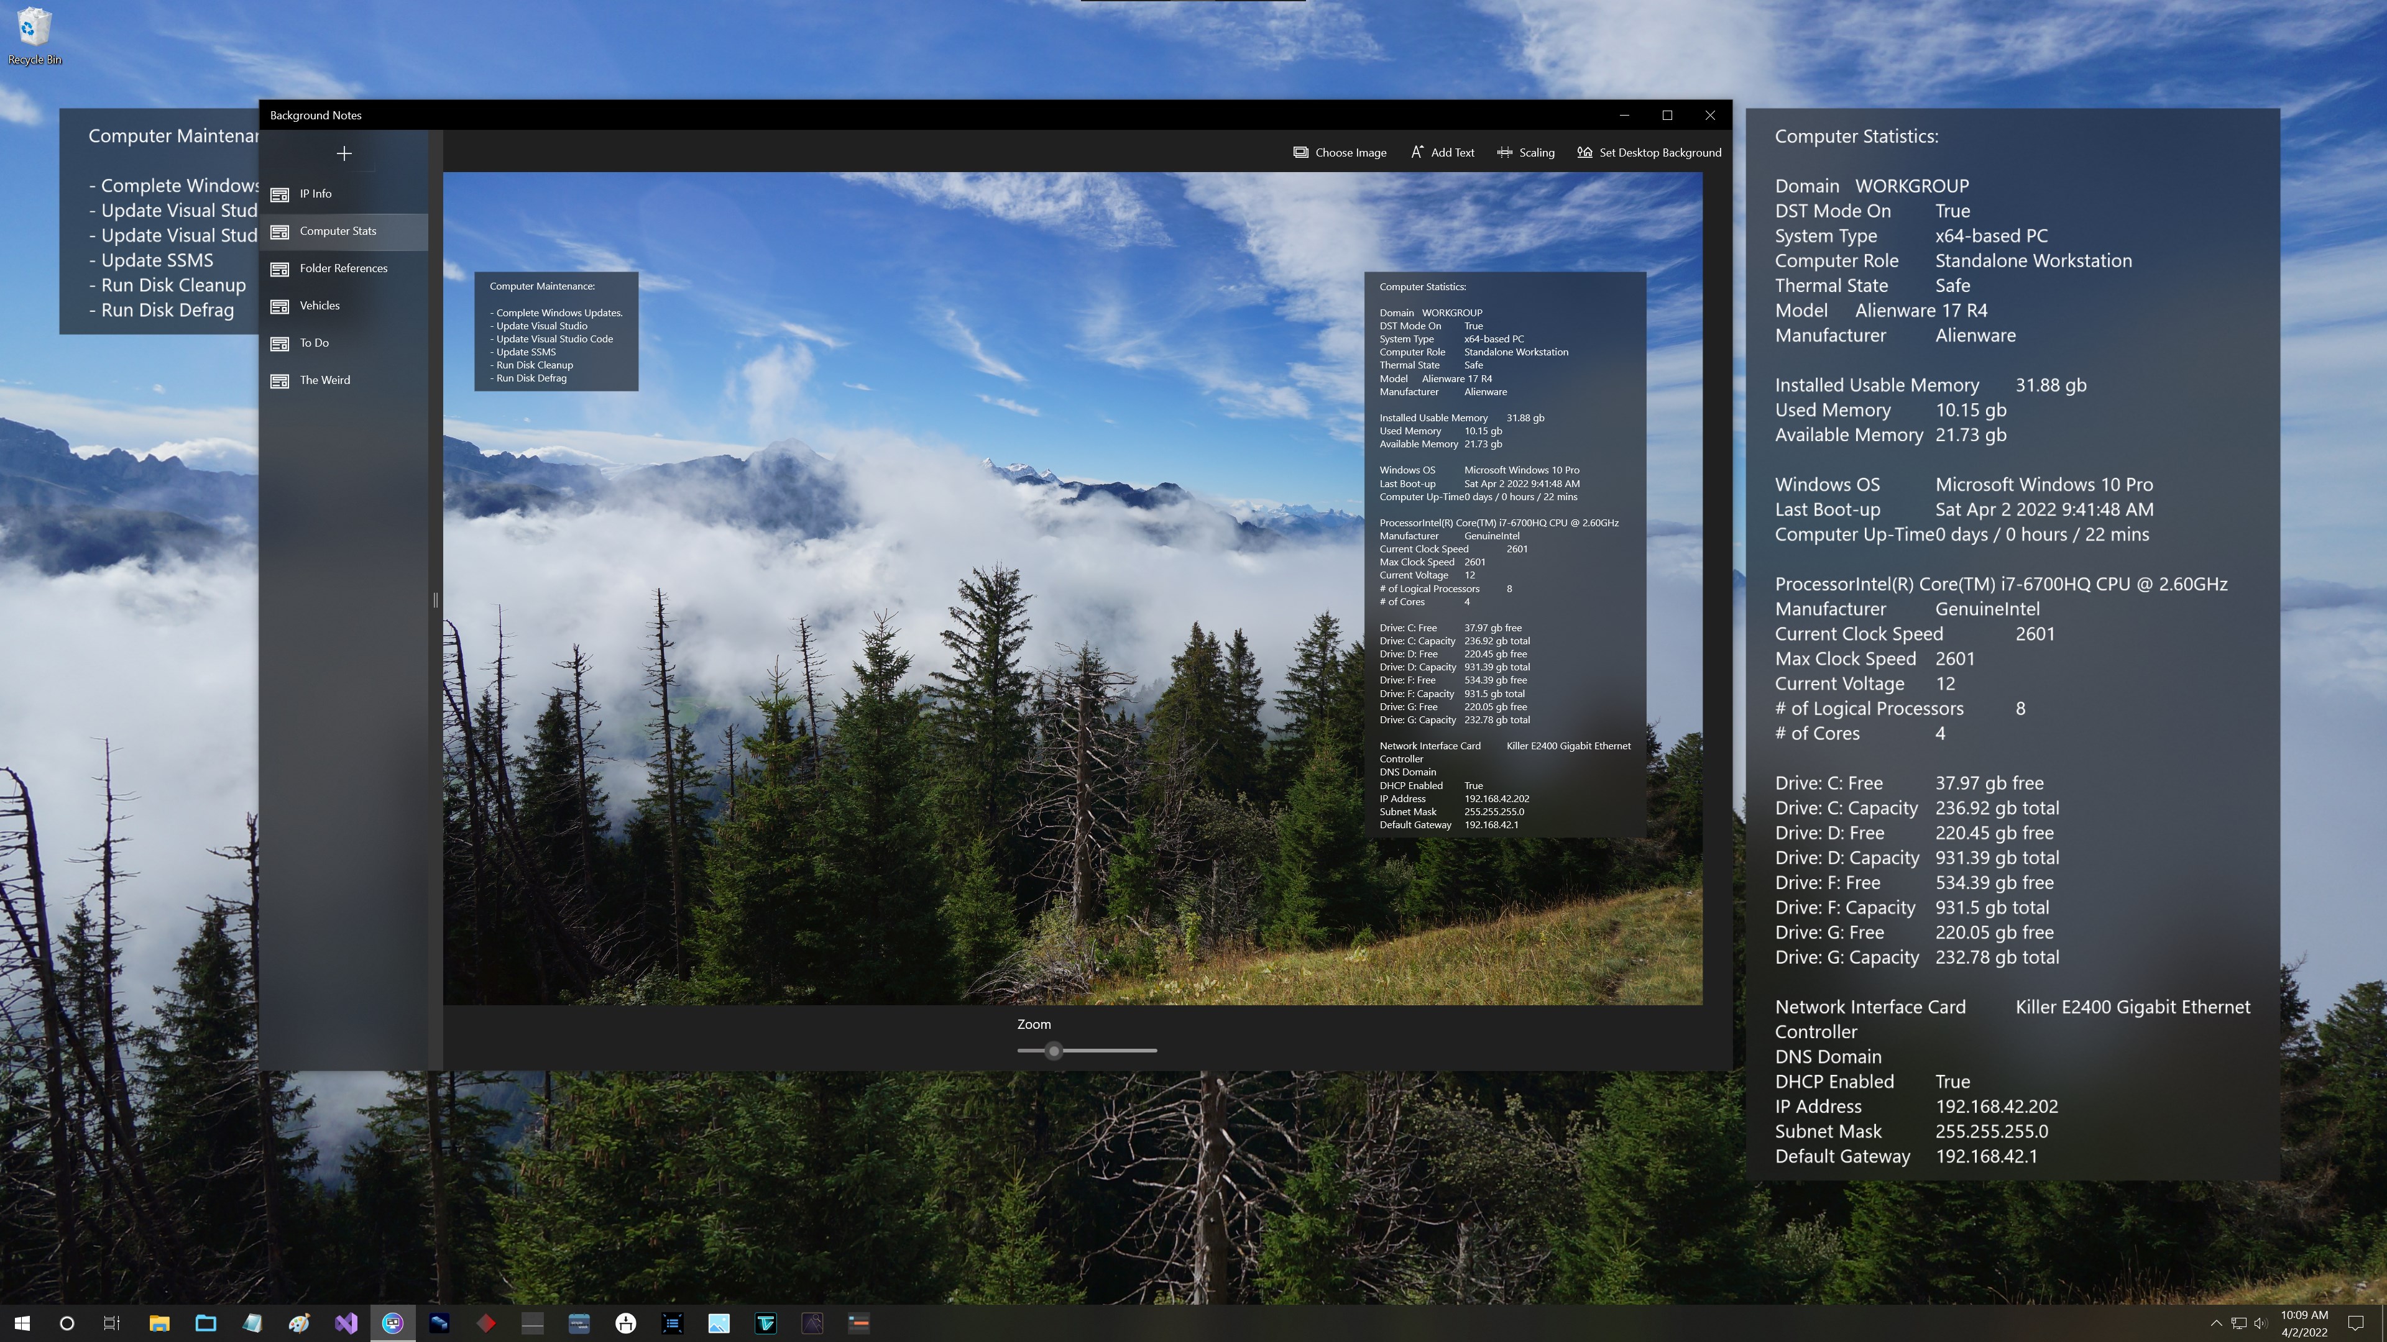Screen dimensions: 2387x1342
Task: Open the IP Info note
Action: (x=315, y=194)
